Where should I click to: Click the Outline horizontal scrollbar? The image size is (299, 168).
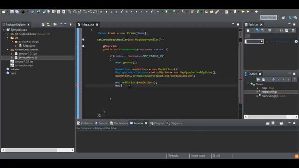tap(271, 117)
